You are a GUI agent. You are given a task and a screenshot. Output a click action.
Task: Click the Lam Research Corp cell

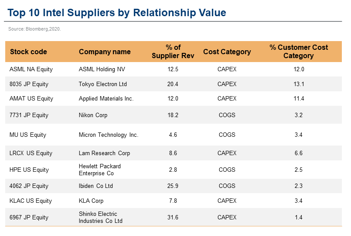(x=104, y=153)
